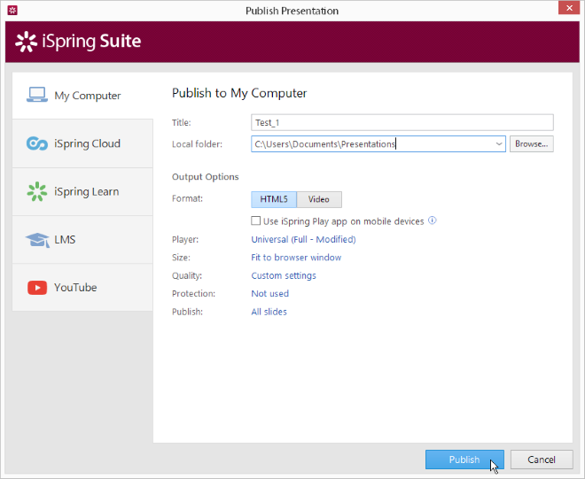Click the LMS graduation cap icon
The height and width of the screenshot is (479, 585).
pyautogui.click(x=37, y=240)
